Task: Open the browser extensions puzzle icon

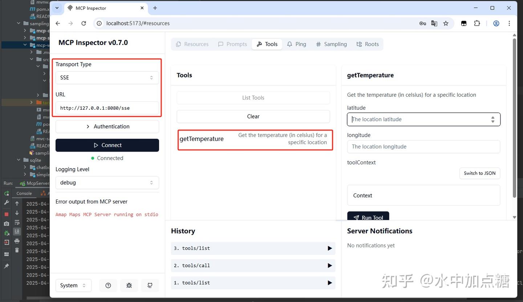Action: (x=477, y=23)
